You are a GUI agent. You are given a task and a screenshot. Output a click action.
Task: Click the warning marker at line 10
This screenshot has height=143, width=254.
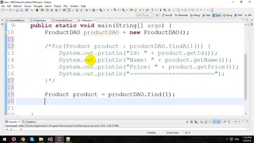tap(6, 33)
